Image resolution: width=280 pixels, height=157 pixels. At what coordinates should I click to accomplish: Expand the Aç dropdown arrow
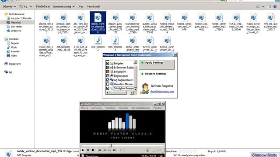coord(31,7)
